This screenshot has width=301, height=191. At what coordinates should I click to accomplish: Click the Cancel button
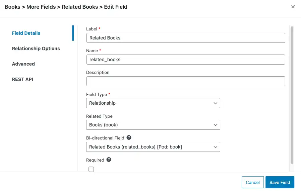tap(253, 182)
